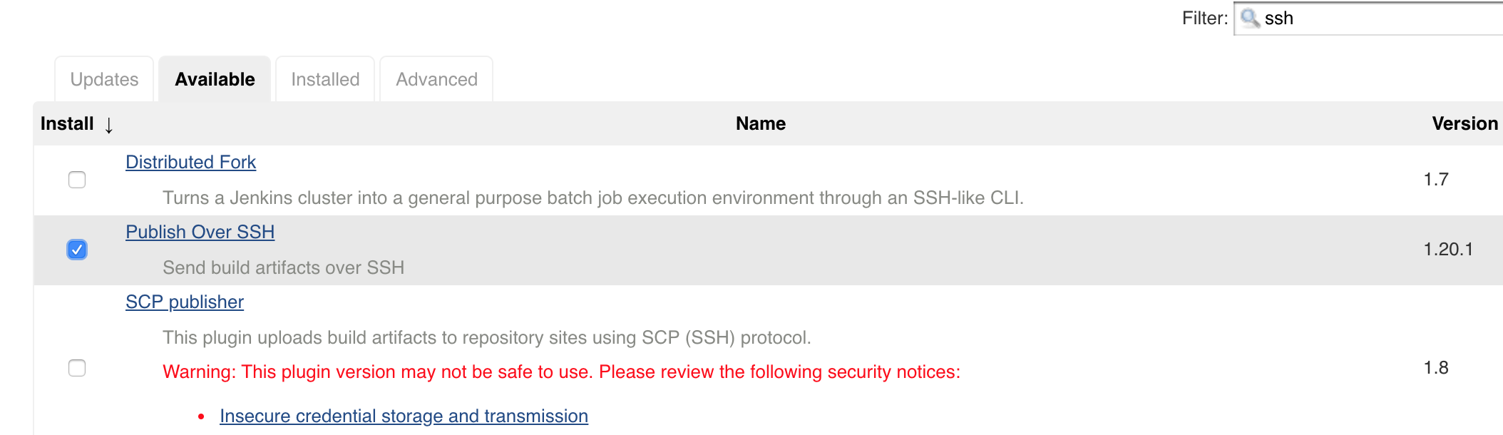Screen dimensions: 1503x435
Task: Keep the Available tab active
Action: [x=214, y=79]
